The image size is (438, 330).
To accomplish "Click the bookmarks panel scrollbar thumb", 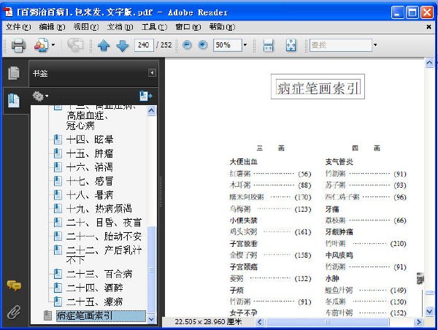I will click(151, 270).
